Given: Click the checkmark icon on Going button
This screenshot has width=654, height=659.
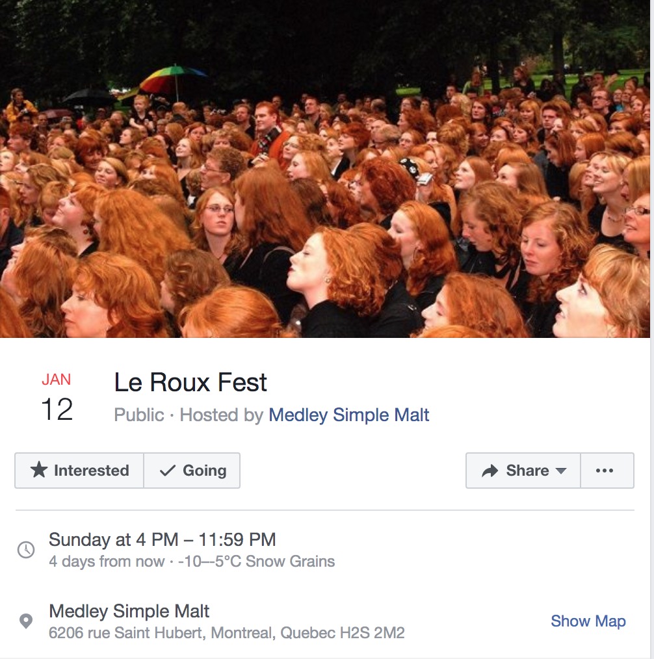Looking at the screenshot, I should 168,471.
